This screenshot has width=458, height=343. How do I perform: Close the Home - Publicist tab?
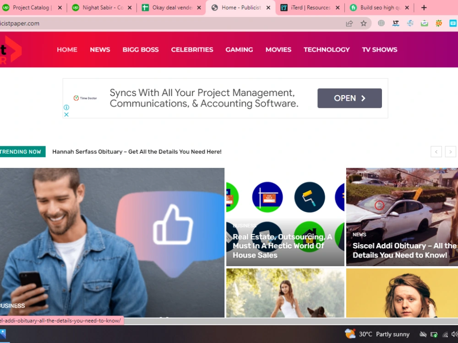pyautogui.click(x=268, y=8)
